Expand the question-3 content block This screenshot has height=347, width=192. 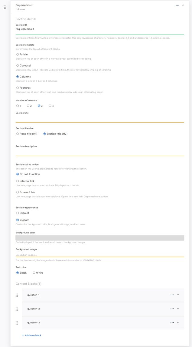point(178,323)
